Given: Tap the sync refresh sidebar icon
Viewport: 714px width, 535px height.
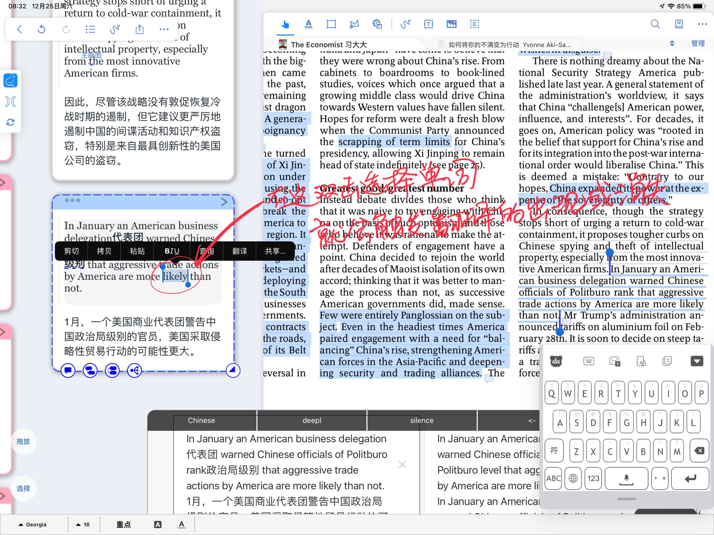Looking at the screenshot, I should (x=10, y=122).
